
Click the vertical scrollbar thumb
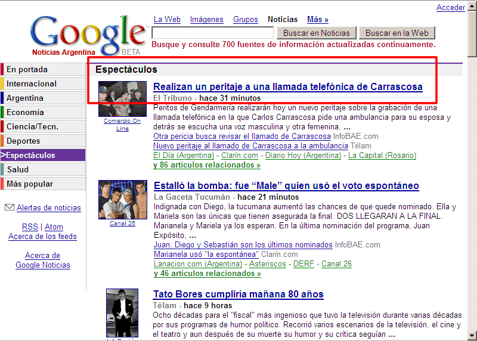[472, 33]
